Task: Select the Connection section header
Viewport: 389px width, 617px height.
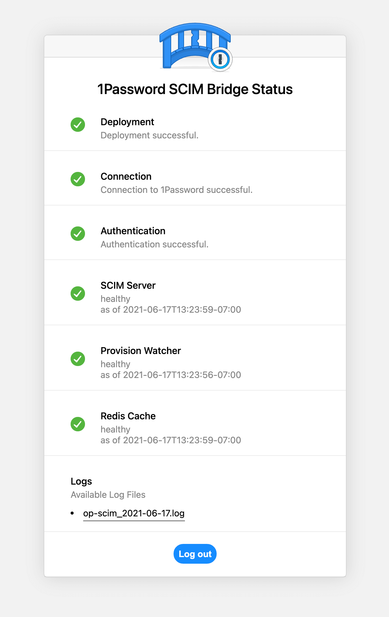Action: 126,176
